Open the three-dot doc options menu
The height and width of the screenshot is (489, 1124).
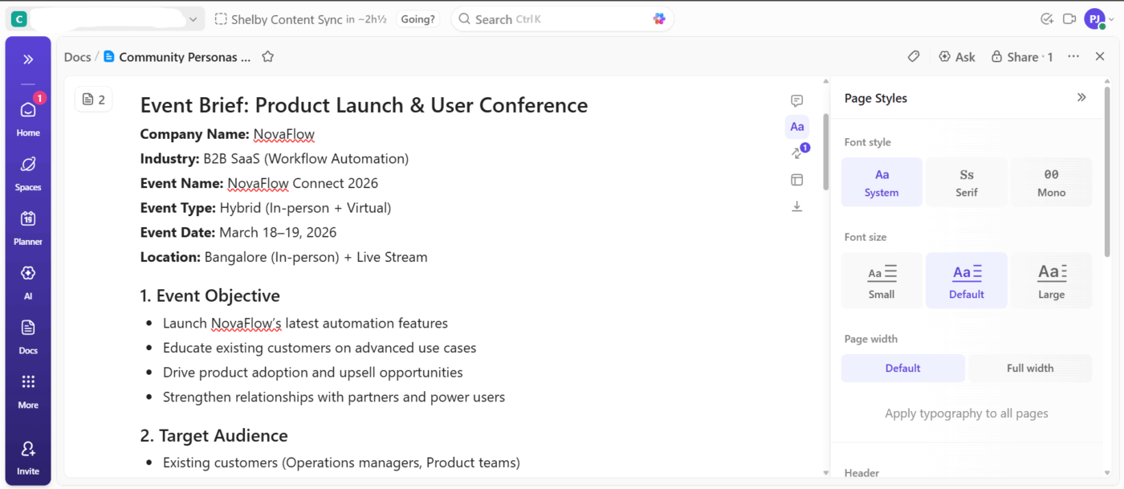[x=1073, y=56]
